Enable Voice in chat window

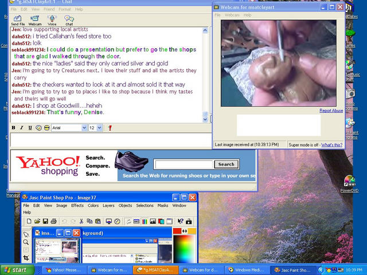[x=52, y=21]
